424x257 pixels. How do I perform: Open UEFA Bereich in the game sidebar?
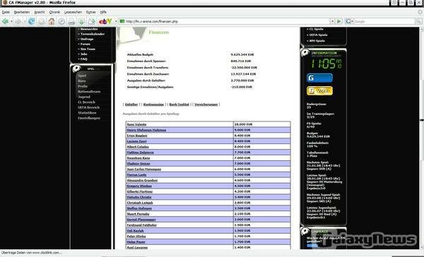[89, 107]
